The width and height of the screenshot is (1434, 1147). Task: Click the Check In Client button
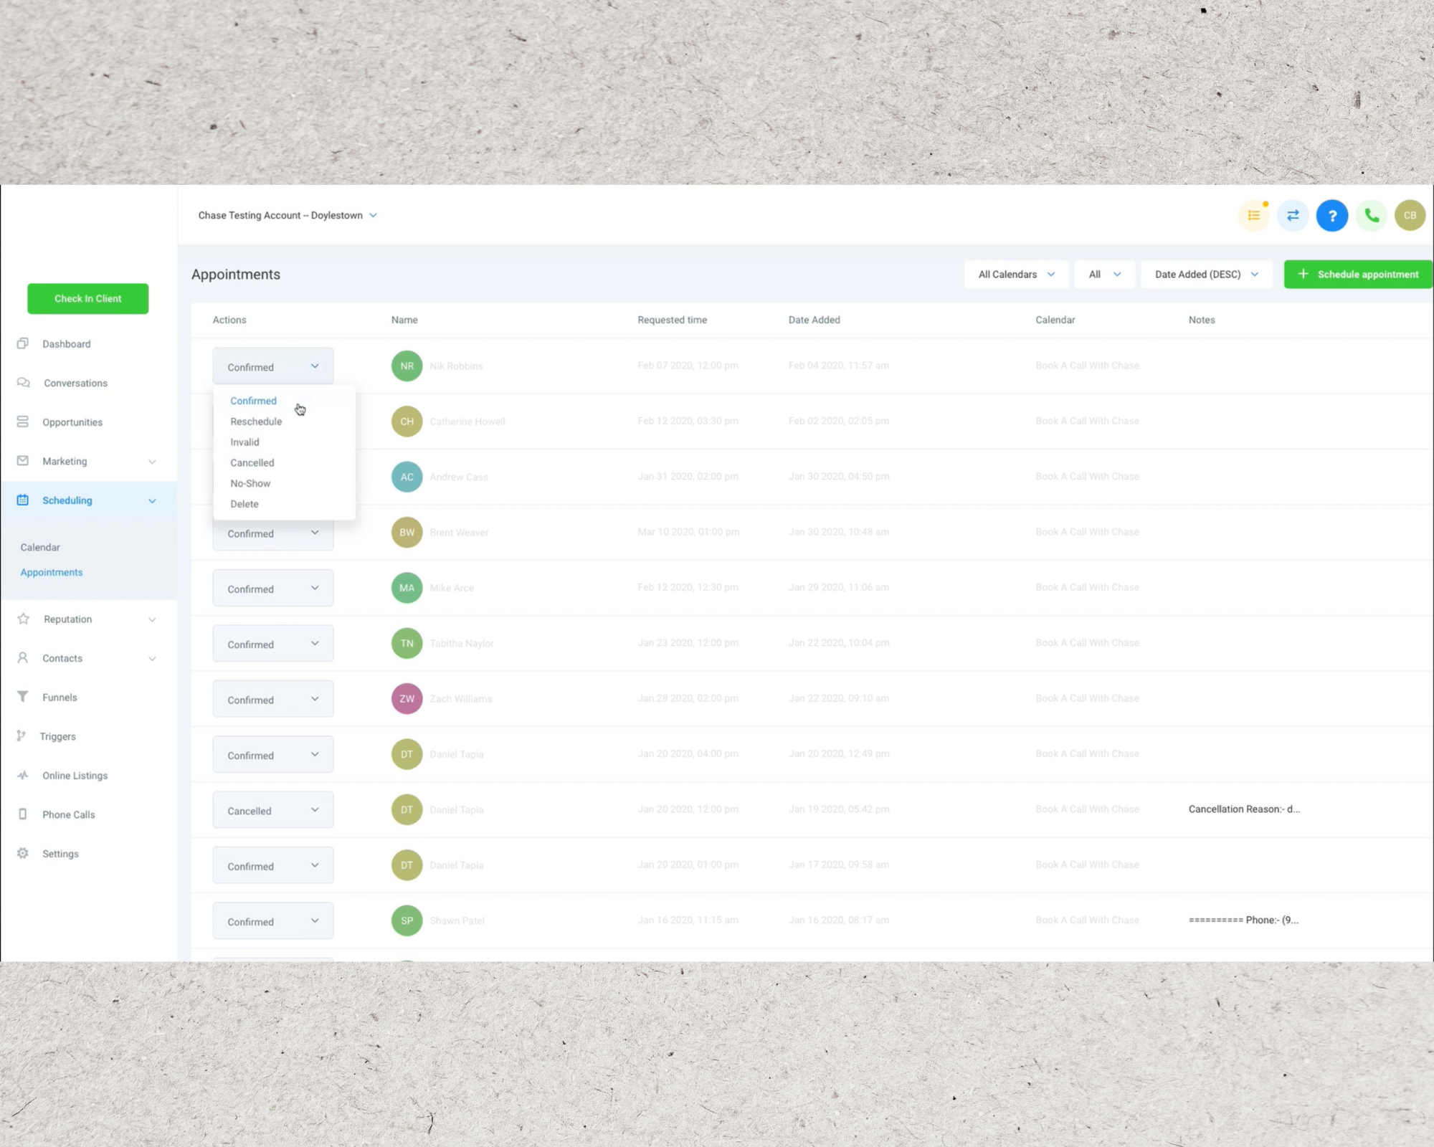point(88,298)
